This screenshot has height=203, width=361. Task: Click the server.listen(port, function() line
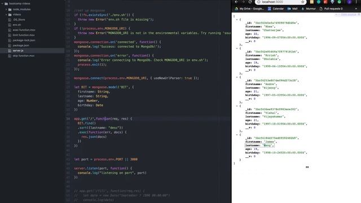coord(103,168)
